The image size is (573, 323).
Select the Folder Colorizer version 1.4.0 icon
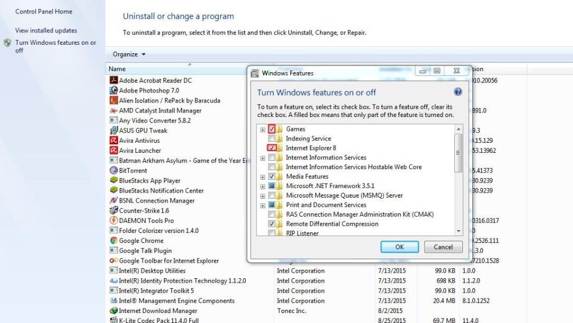click(114, 230)
